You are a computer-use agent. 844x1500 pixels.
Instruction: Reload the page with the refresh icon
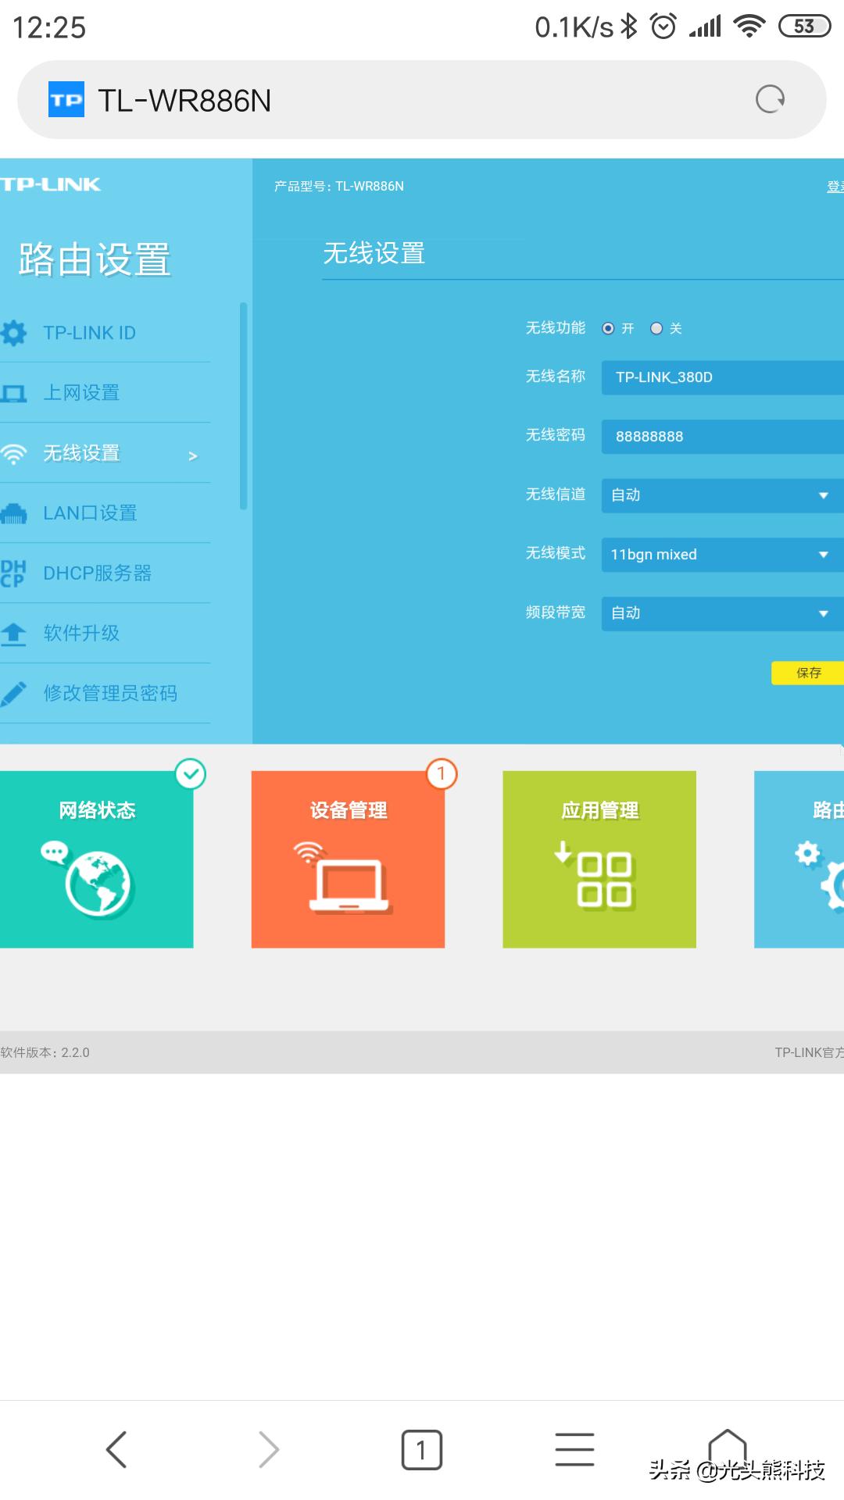coord(770,99)
